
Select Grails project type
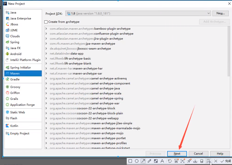[23, 99]
